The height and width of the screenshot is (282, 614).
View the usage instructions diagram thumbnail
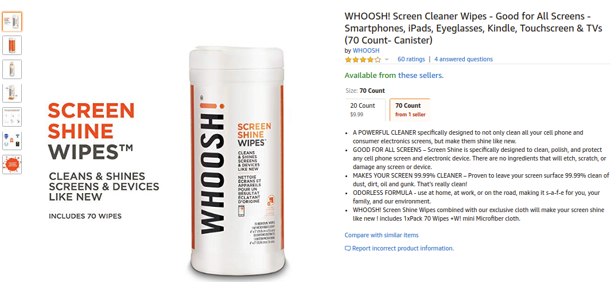tap(11, 117)
